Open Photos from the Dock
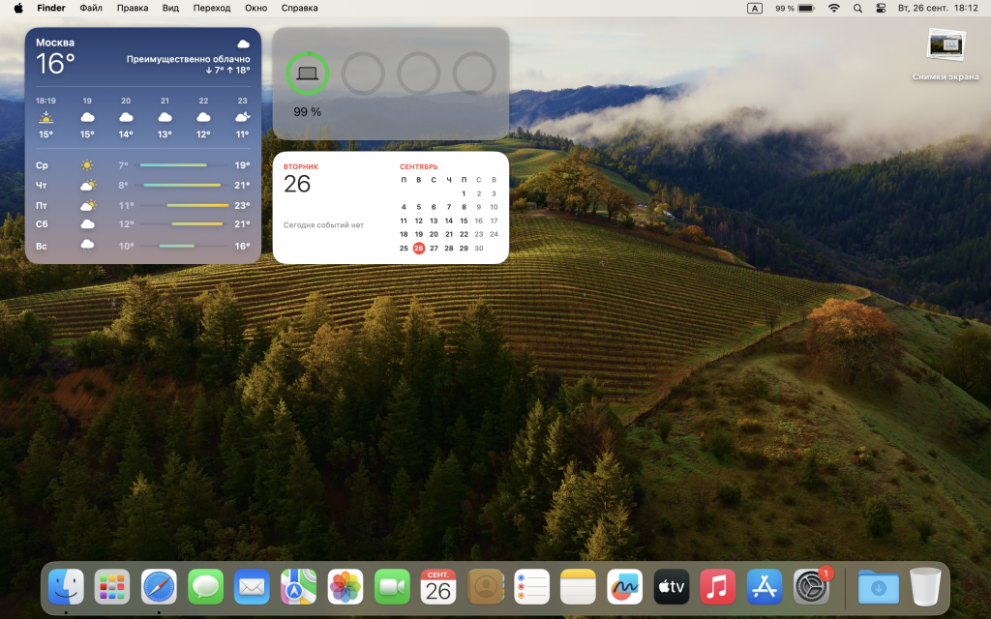The width and height of the screenshot is (991, 619). pyautogui.click(x=345, y=586)
